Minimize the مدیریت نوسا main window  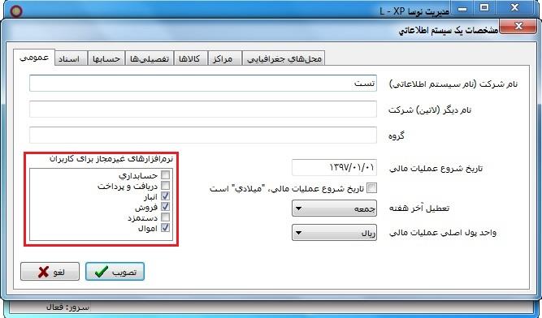(463, 8)
